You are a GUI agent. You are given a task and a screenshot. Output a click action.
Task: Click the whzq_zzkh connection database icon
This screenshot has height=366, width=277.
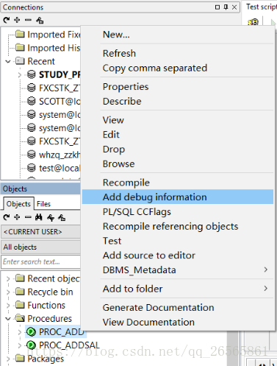[x=31, y=155]
